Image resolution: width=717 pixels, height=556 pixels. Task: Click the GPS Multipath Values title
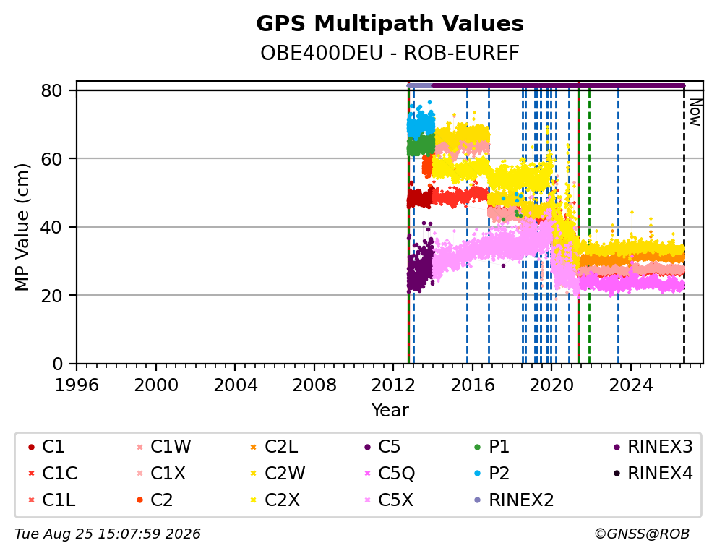pos(390,23)
